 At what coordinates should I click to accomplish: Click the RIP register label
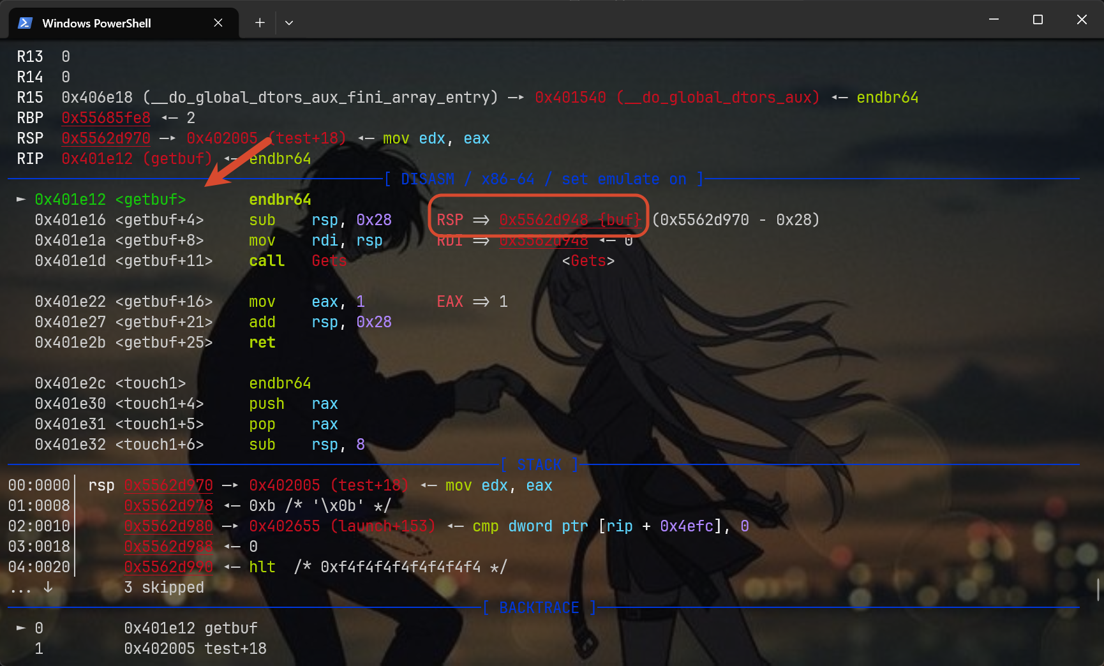tap(30, 159)
